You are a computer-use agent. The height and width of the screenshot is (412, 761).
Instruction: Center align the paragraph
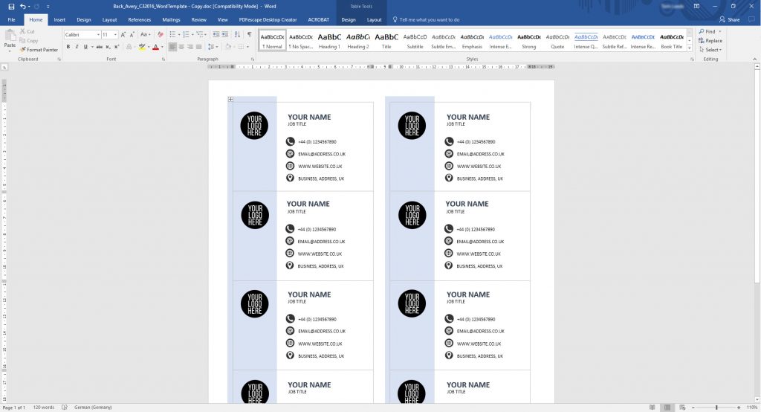(181, 47)
